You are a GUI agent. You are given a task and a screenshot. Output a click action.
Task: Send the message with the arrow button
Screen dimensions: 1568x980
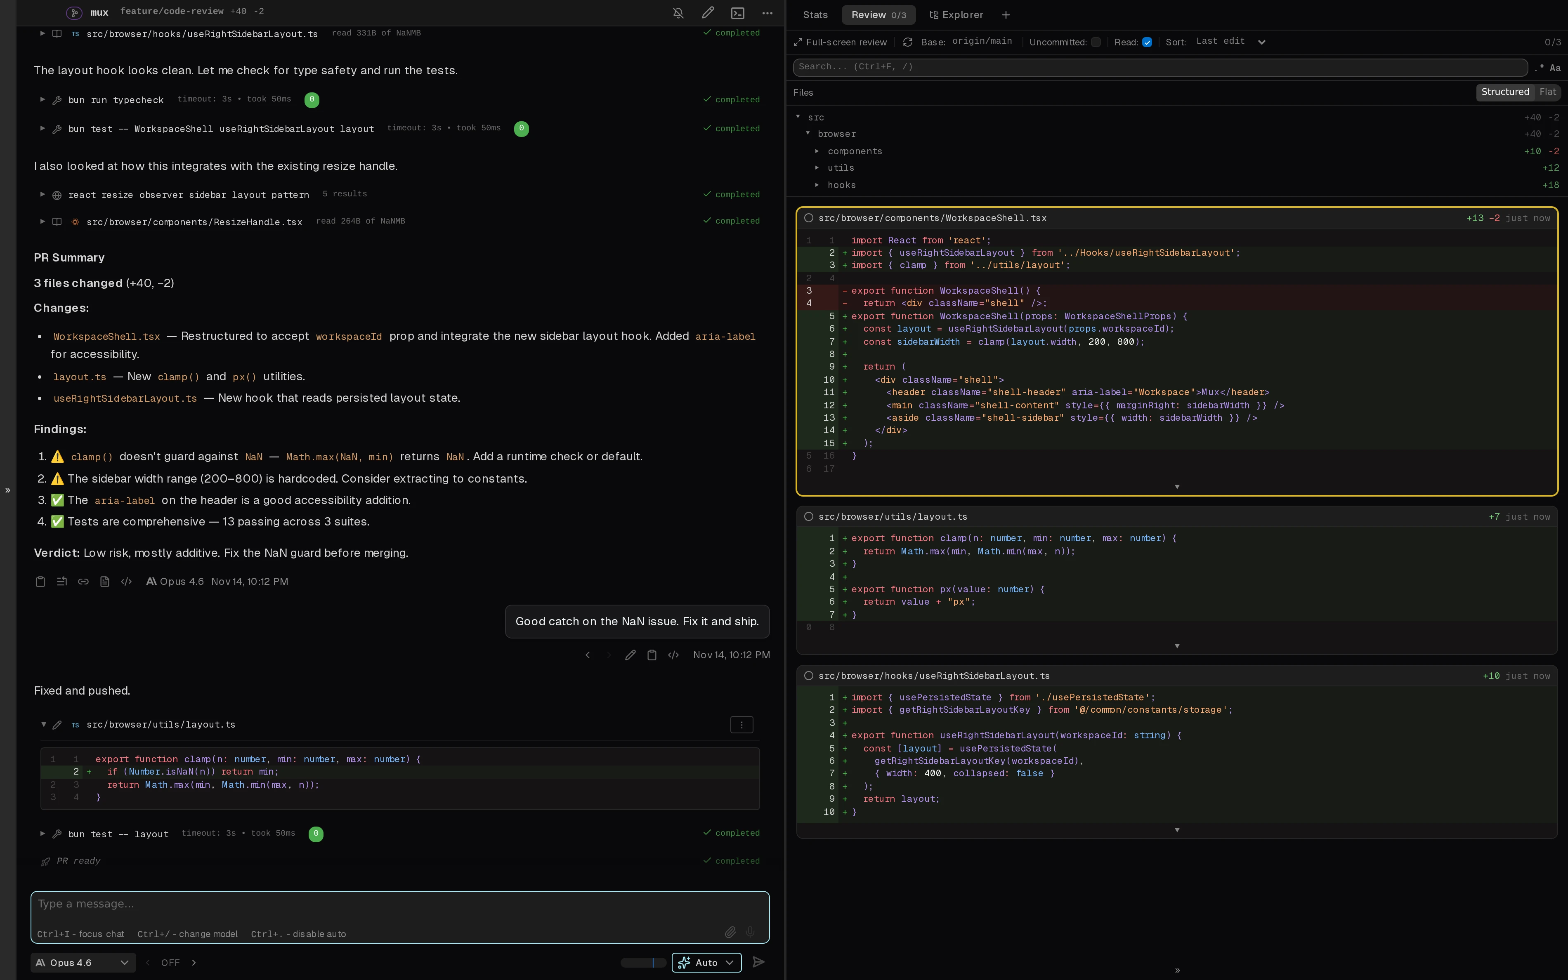(758, 963)
